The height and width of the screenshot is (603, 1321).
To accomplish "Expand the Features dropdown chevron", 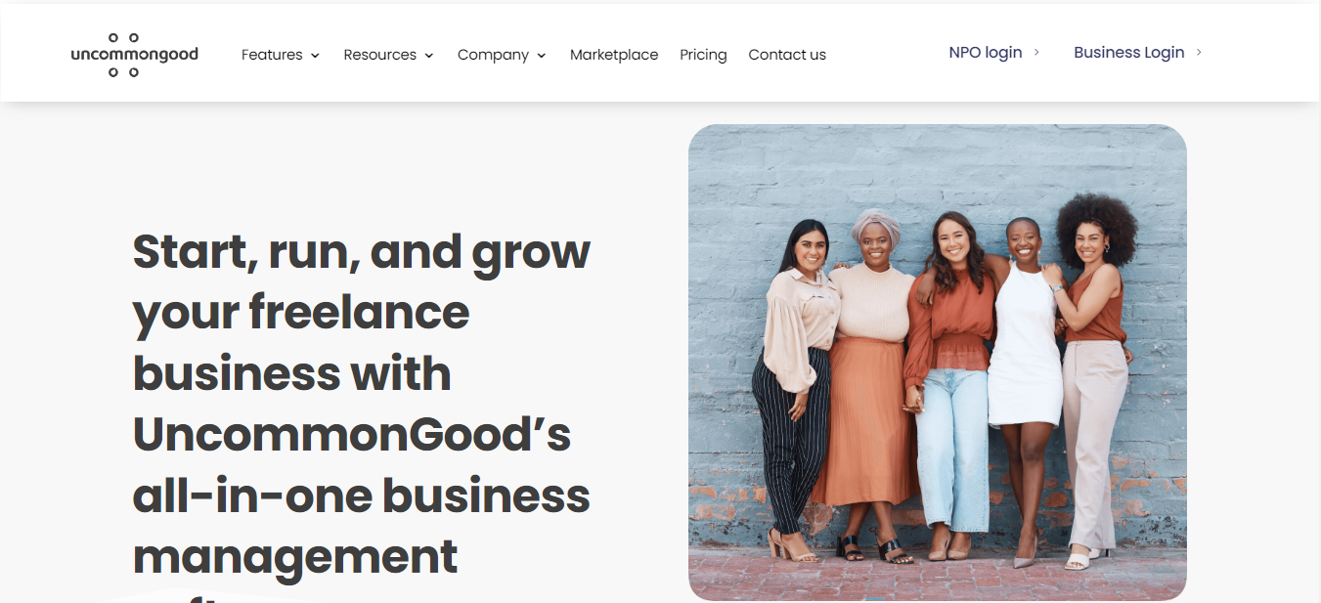I will coord(315,56).
